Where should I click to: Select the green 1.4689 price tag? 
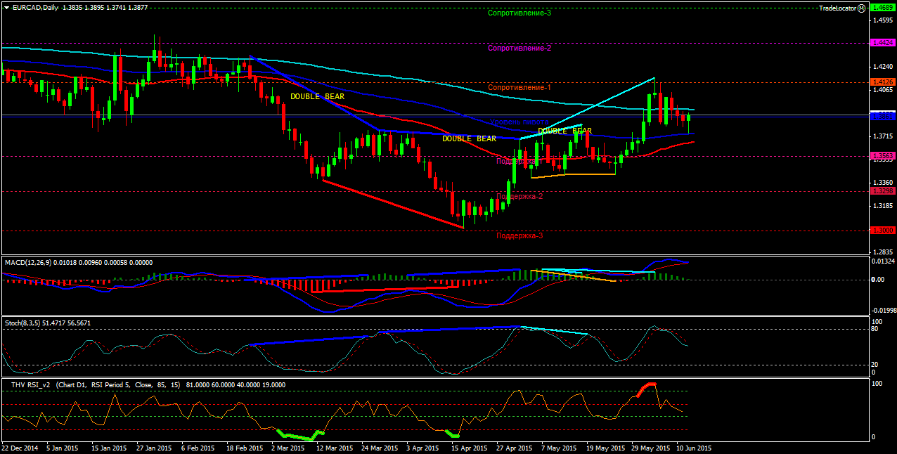[x=882, y=7]
